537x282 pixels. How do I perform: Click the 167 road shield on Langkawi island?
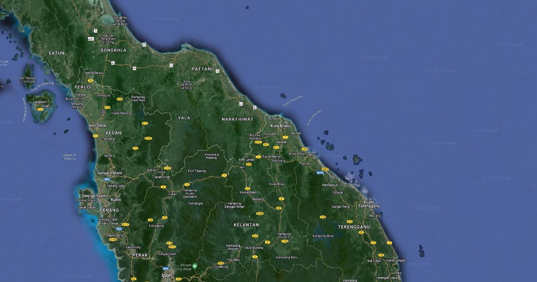[x=40, y=109]
